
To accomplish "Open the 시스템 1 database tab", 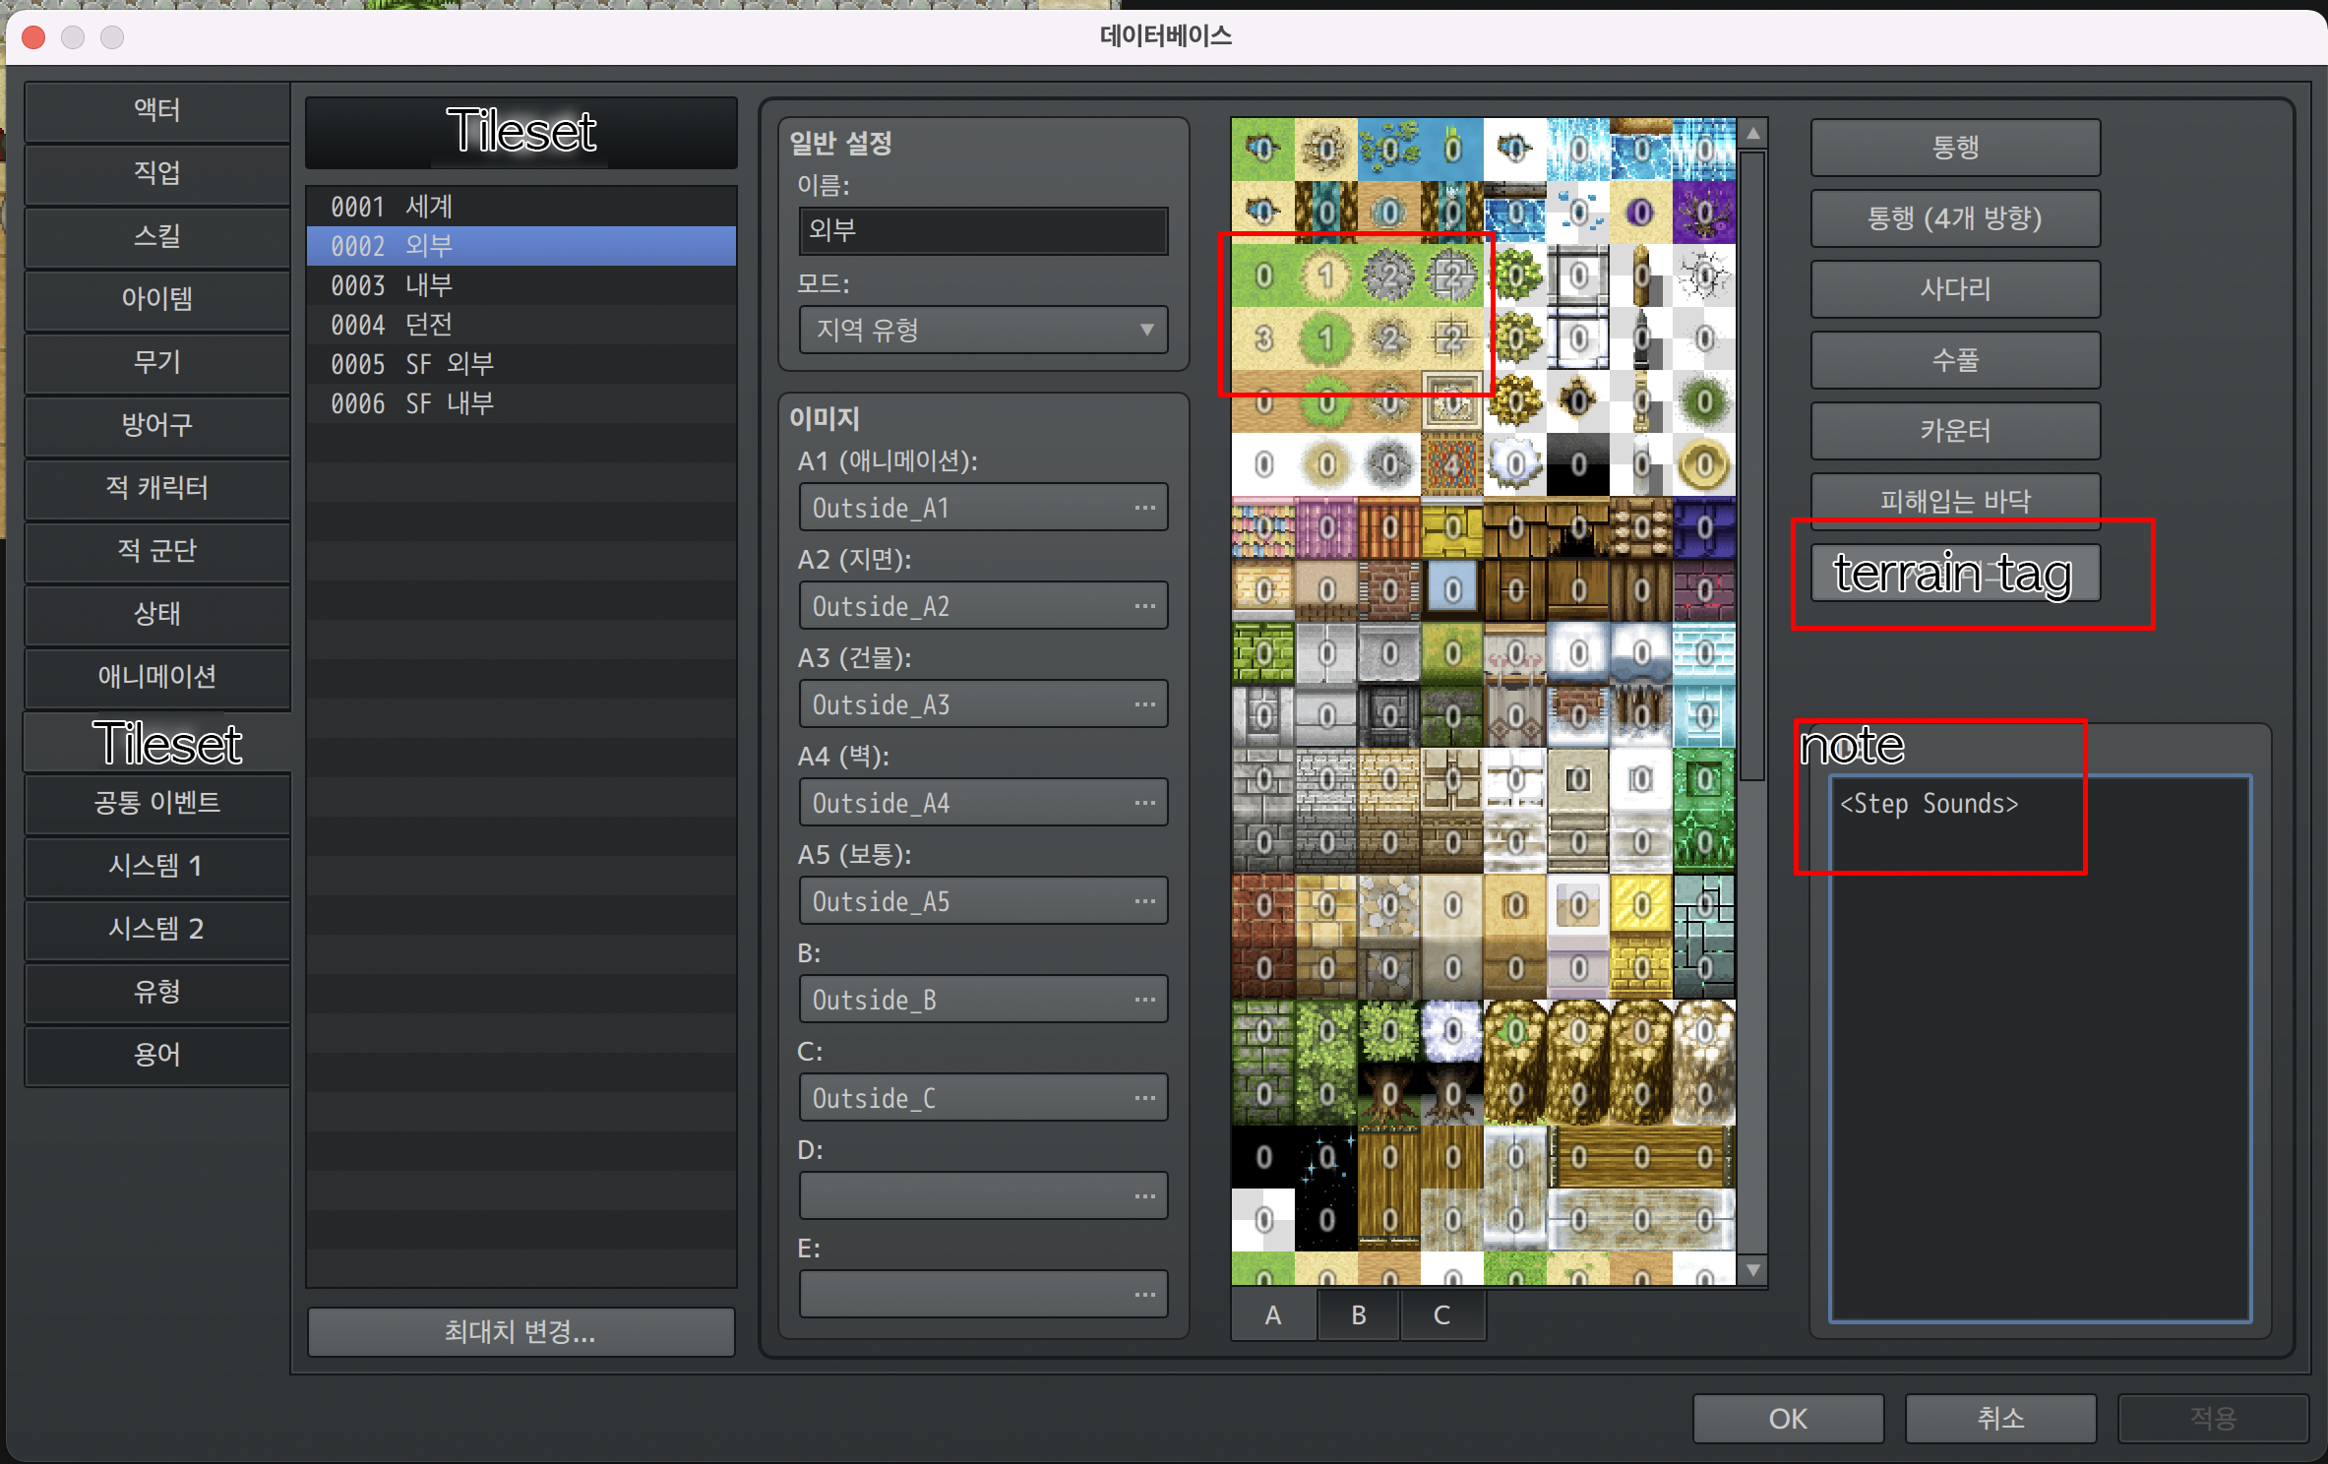I will (157, 866).
